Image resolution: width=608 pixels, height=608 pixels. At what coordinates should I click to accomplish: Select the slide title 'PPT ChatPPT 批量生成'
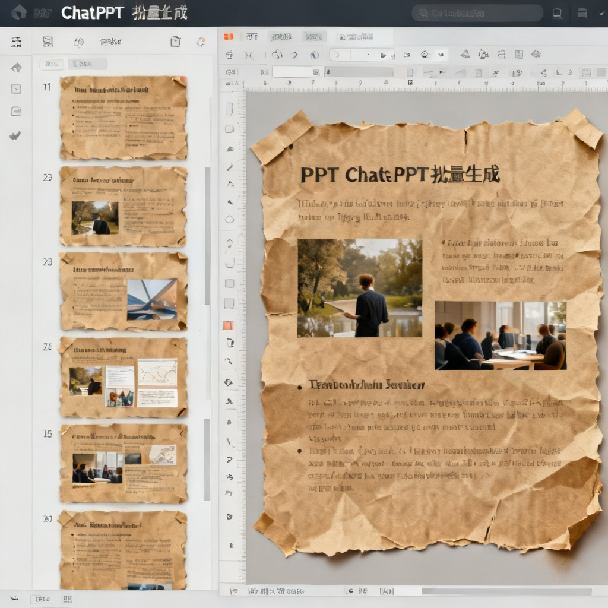coord(400,175)
